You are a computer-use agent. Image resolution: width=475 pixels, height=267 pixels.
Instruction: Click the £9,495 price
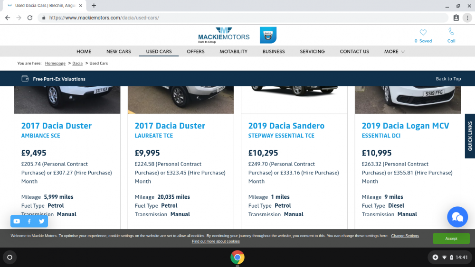click(34, 153)
